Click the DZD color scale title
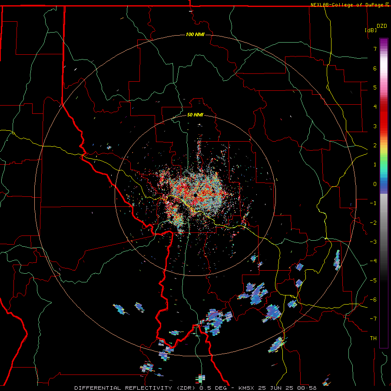This screenshot has height=391, width=391. tap(382, 26)
